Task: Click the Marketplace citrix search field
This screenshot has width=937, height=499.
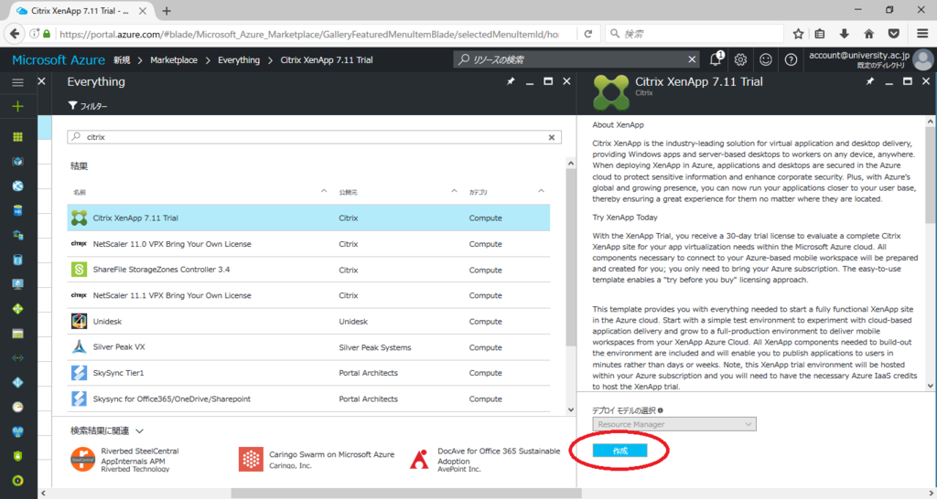Action: point(315,137)
